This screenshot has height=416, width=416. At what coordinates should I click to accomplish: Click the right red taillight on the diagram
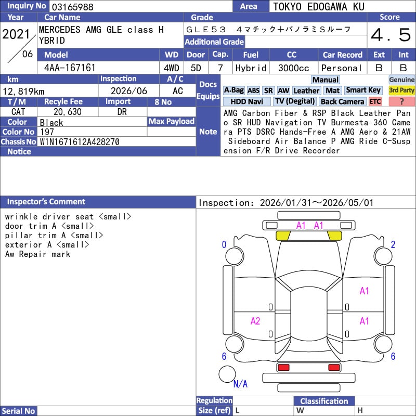coord(334,368)
